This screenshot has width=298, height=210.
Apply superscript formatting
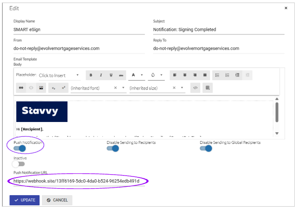(63, 88)
